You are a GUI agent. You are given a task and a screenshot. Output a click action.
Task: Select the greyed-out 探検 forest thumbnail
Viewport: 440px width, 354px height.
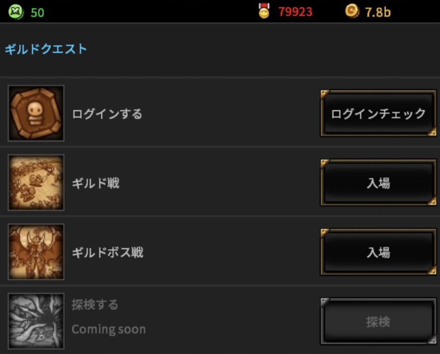click(x=36, y=321)
